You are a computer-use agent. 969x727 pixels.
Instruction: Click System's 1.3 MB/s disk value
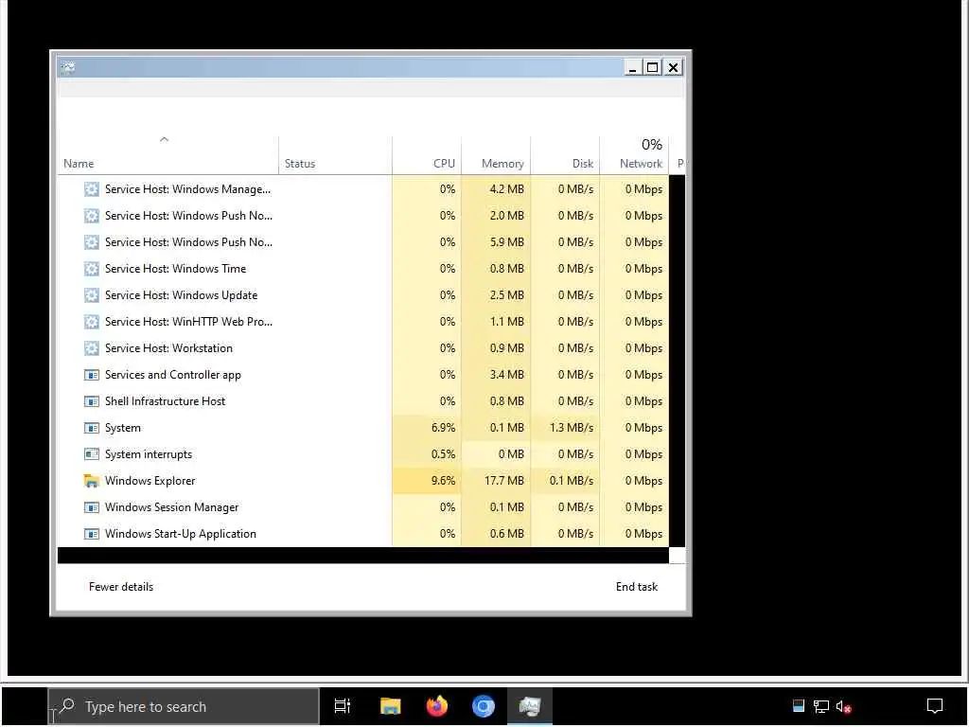tap(572, 428)
